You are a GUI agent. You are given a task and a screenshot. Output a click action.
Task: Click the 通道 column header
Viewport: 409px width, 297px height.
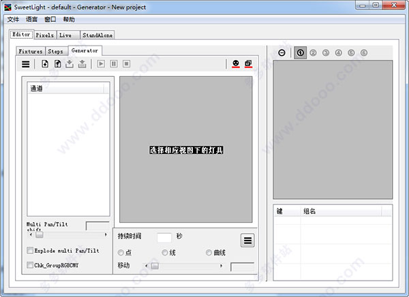(65, 89)
